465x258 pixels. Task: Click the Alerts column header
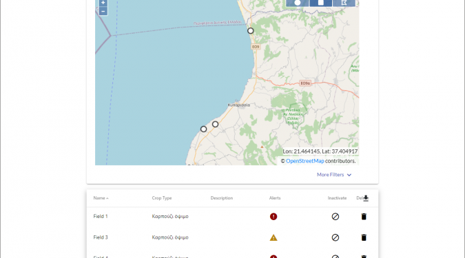[275, 198]
